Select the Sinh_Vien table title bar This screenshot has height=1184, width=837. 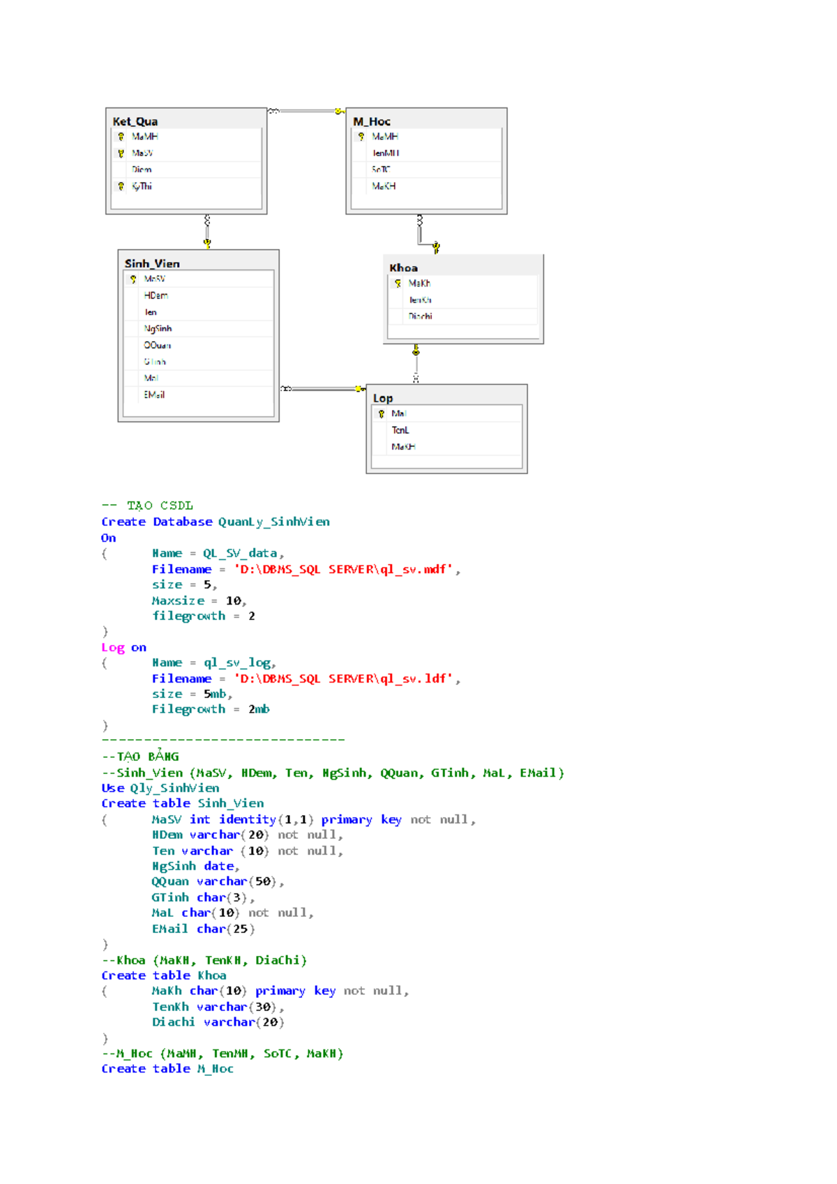[199, 264]
